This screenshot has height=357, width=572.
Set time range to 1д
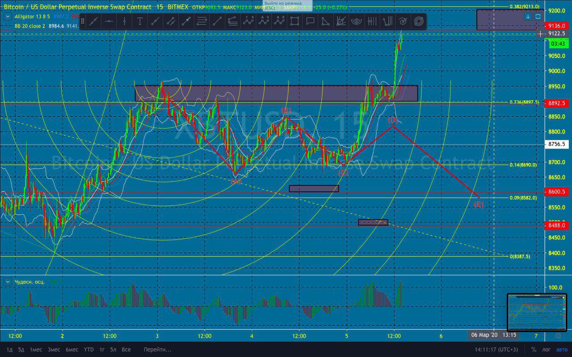[x=9, y=349]
